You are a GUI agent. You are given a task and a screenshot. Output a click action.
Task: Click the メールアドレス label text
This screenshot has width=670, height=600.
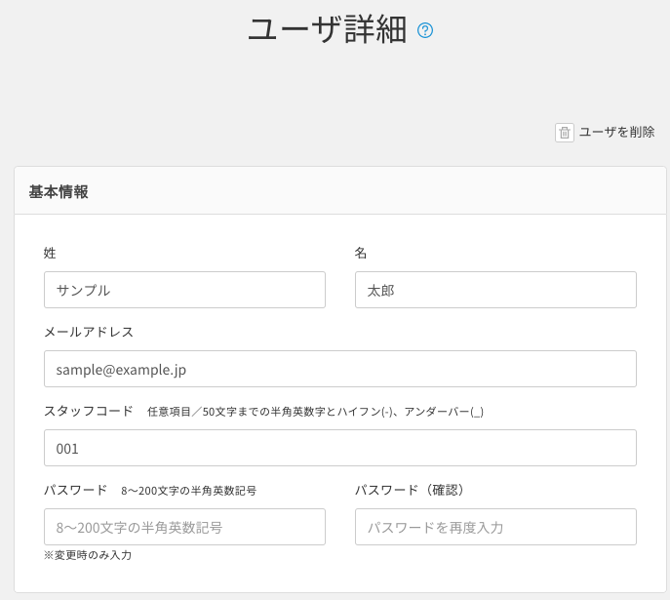pos(89,332)
